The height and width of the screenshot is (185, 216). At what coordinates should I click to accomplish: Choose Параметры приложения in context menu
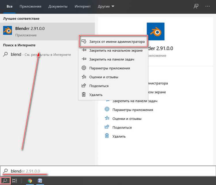(113, 68)
